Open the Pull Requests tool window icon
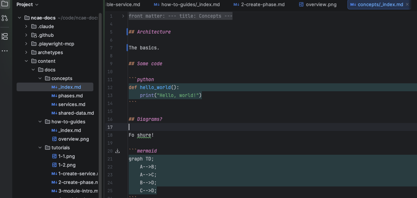417x198 pixels. (5, 18)
